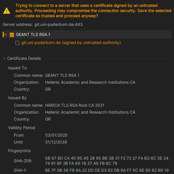Click the Certificate Details label text
Image resolution: width=174 pixels, height=174 pixels.
pos(24,58)
